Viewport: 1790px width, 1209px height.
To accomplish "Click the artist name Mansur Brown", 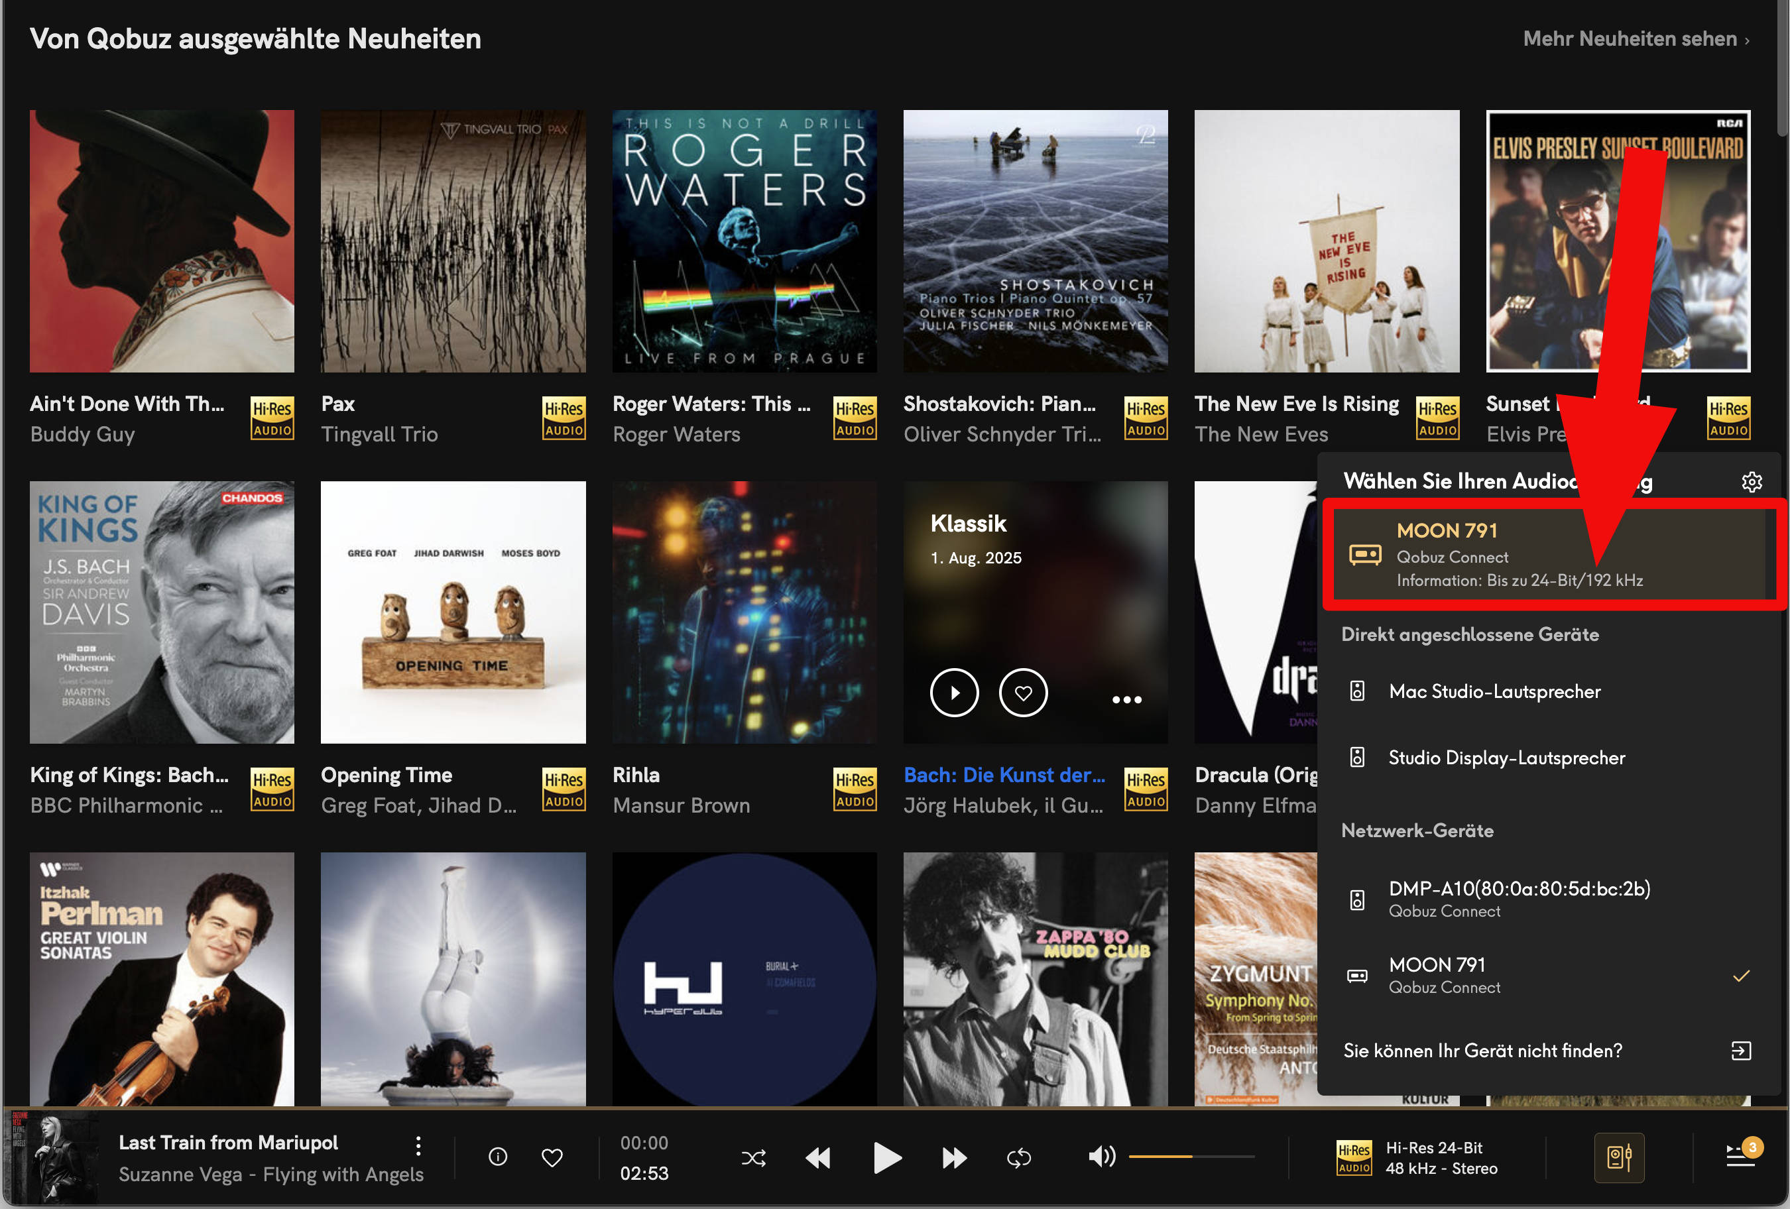I will [x=681, y=805].
